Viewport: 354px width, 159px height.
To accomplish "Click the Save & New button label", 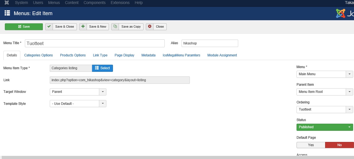I will click(98, 27).
